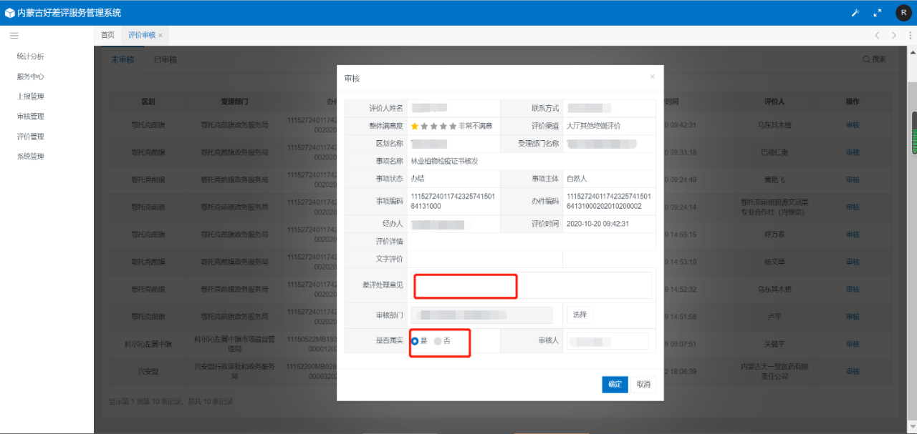The height and width of the screenshot is (434, 917).
Task: Click 审核 link in 乌东其木格 09:42:31 row
Action: (x=853, y=125)
